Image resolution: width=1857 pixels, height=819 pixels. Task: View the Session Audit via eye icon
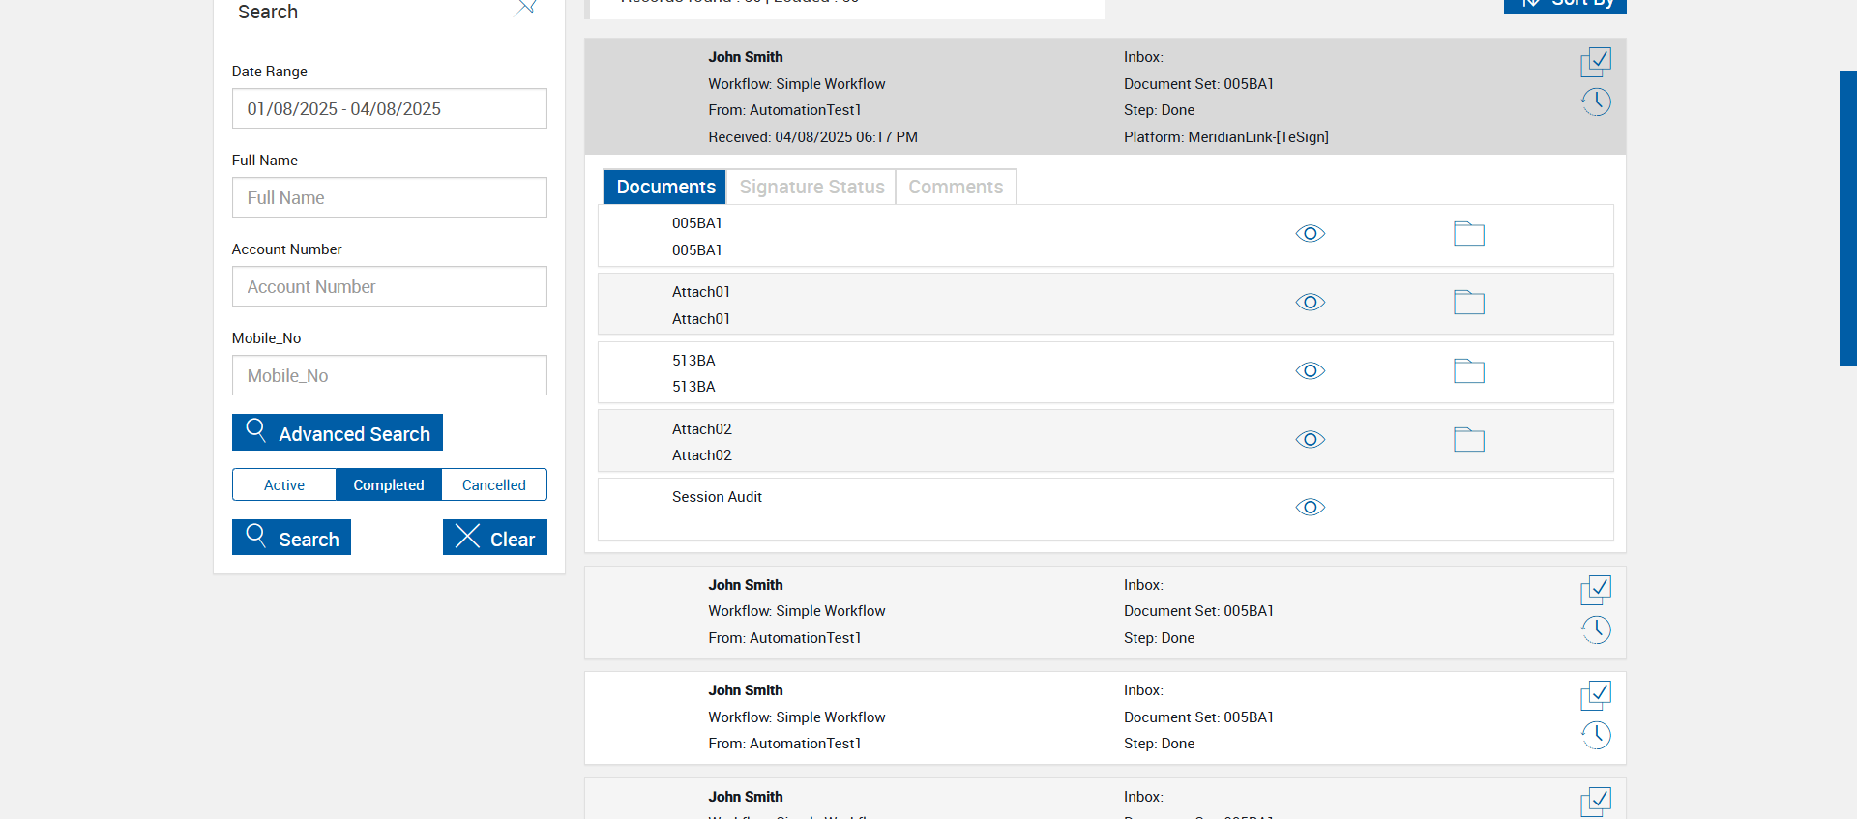click(x=1310, y=508)
